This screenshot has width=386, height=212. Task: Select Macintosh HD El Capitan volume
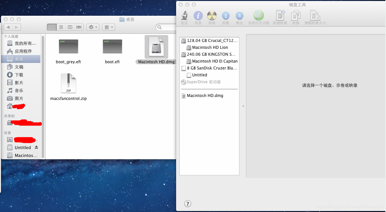(209, 61)
